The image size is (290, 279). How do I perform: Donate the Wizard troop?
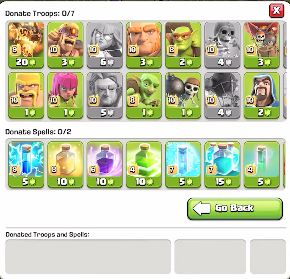point(261,95)
